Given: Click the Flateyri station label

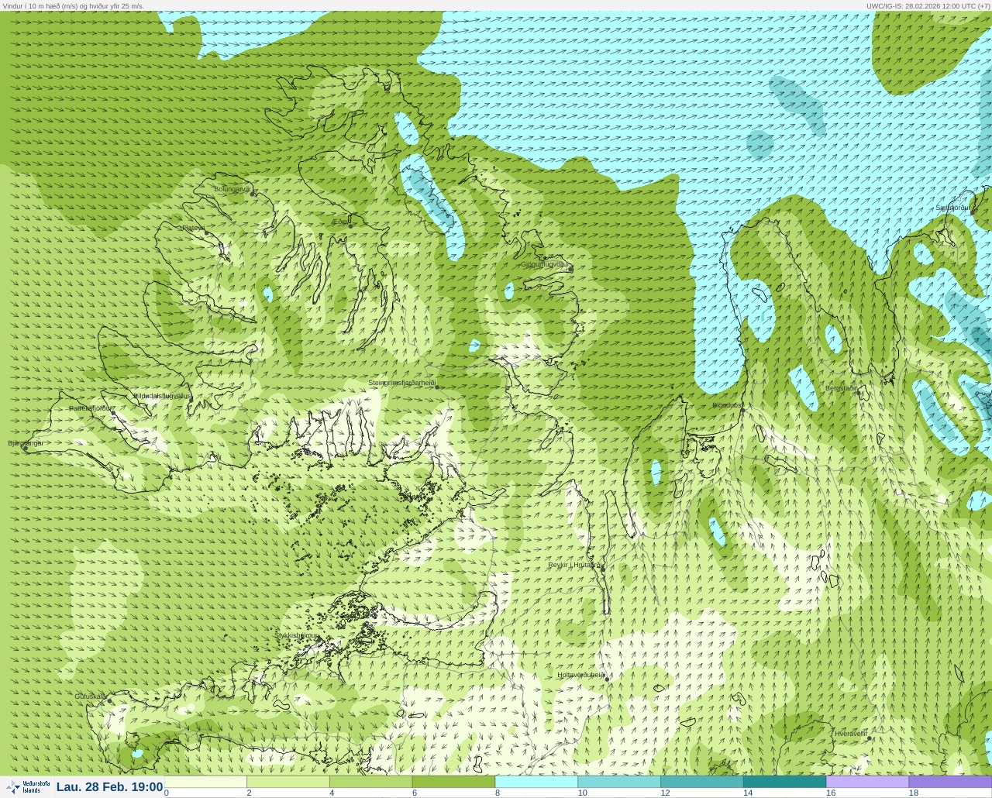Looking at the screenshot, I should click(193, 228).
